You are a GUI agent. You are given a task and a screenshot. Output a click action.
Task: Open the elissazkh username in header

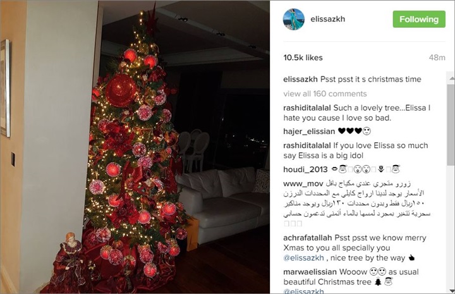327,19
